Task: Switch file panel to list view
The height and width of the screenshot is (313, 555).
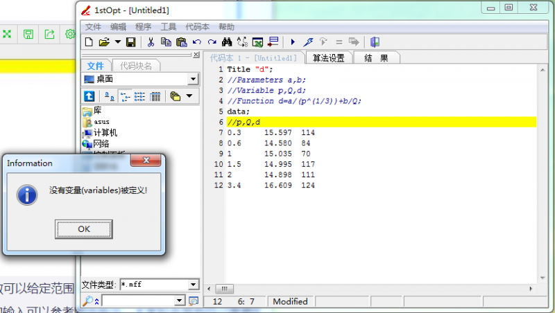Action: pos(139,96)
